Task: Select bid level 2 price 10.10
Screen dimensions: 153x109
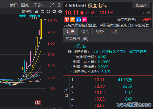Action: 100,86
